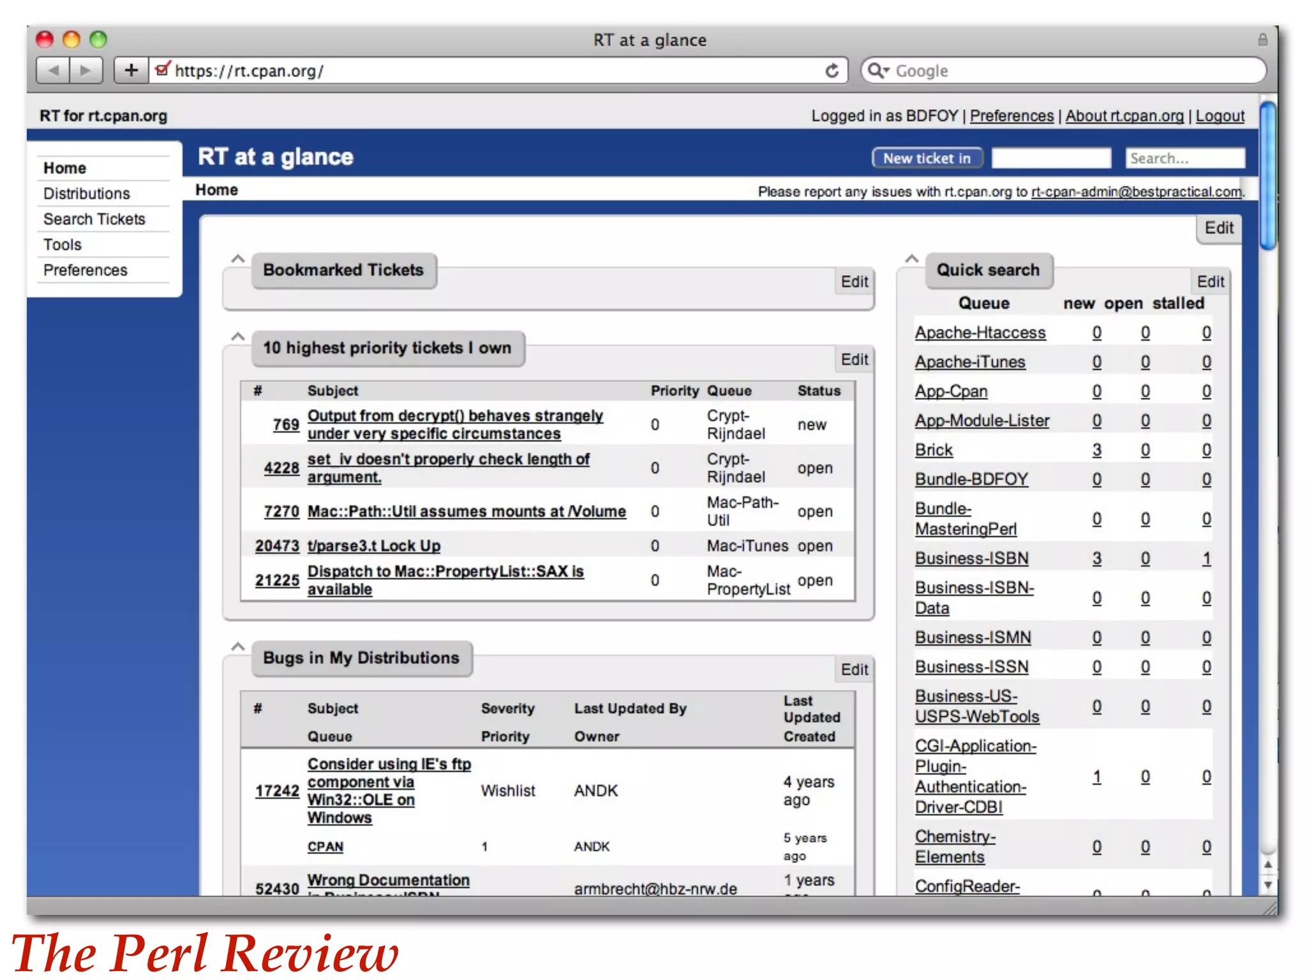Click the Search... ticket field
1307x980 pixels.
1185,158
